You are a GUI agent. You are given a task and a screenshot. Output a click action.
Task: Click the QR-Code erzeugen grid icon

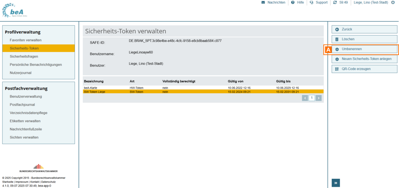(x=337, y=69)
